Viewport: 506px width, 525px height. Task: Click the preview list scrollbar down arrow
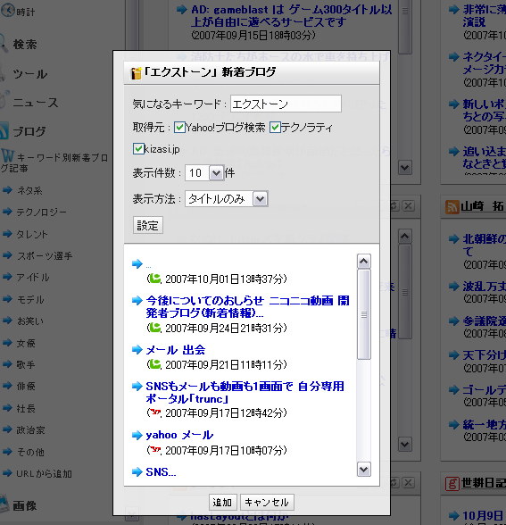tap(364, 469)
